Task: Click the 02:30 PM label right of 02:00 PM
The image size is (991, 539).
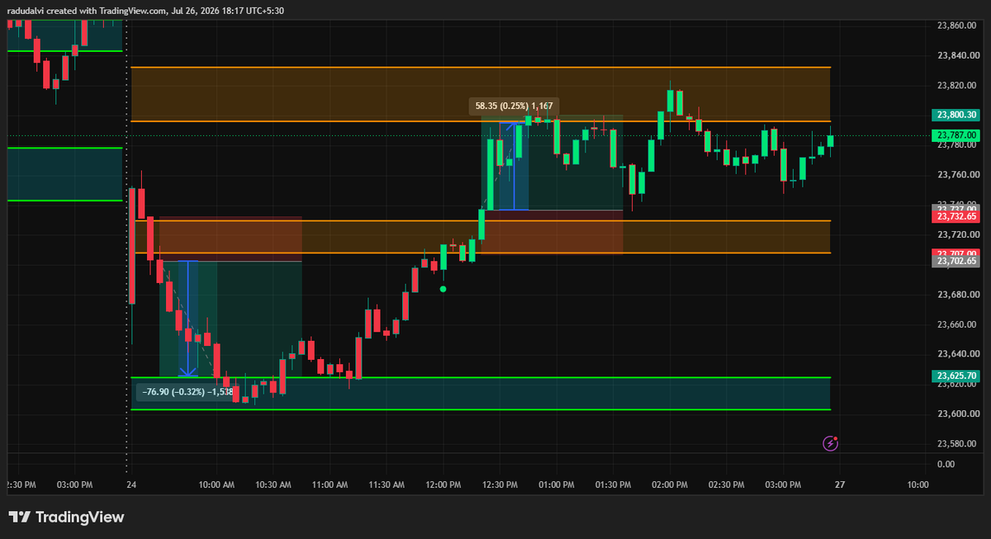Action: click(727, 485)
